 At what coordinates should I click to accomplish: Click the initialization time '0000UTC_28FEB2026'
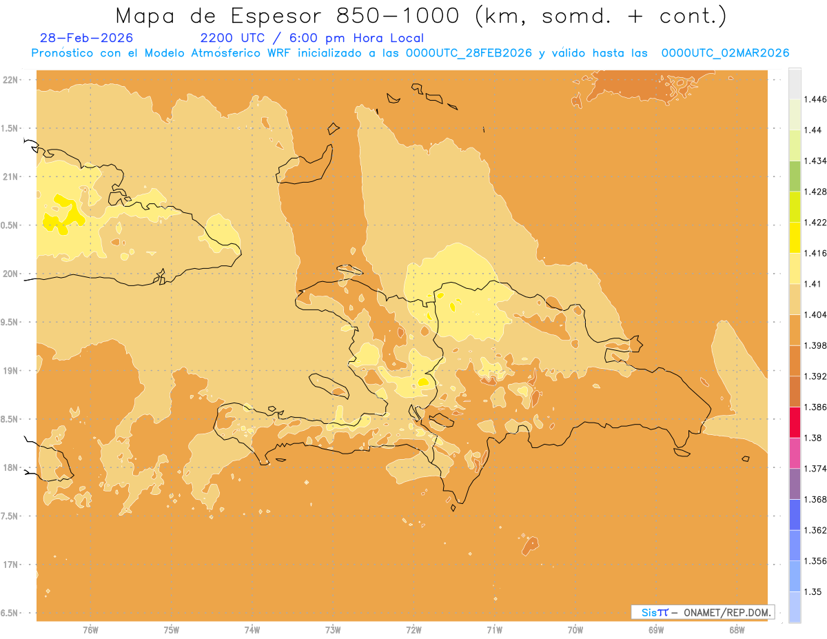[x=469, y=53]
